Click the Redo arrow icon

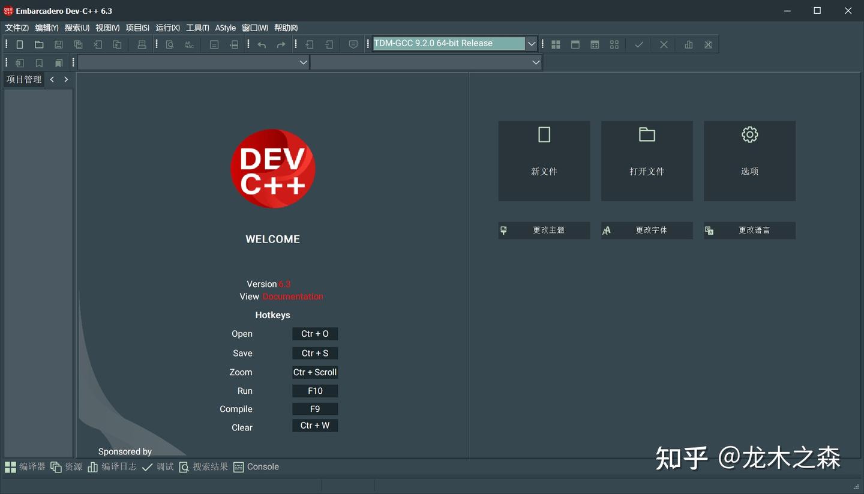(x=281, y=44)
